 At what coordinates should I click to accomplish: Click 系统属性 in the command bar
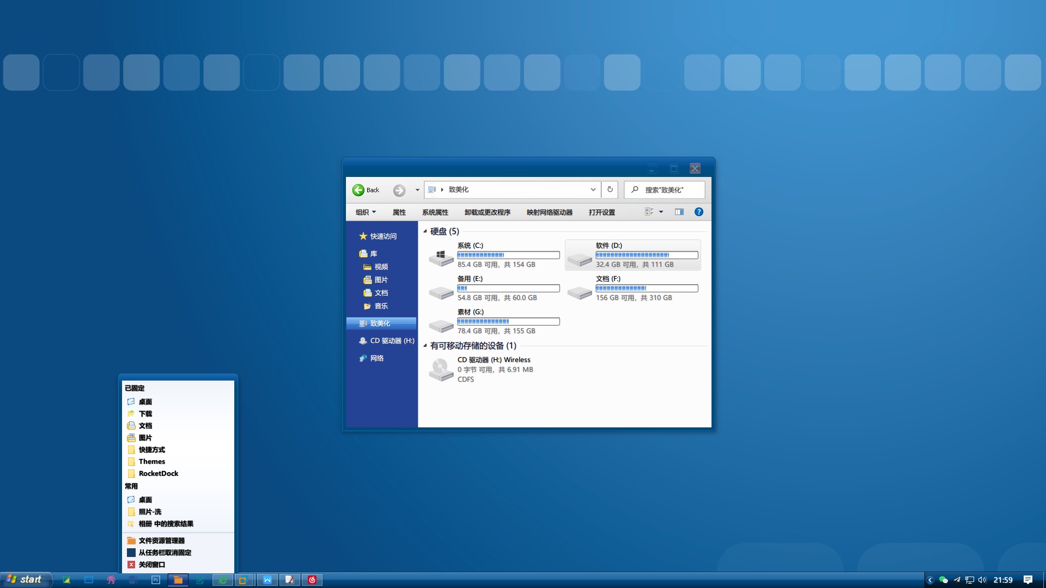435,212
